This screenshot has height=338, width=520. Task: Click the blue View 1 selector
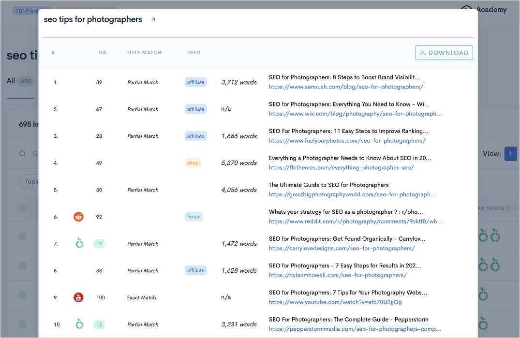[510, 153]
